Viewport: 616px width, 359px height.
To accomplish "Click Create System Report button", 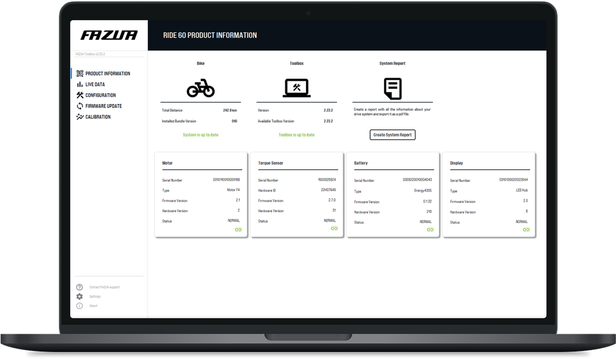I will pyautogui.click(x=392, y=135).
